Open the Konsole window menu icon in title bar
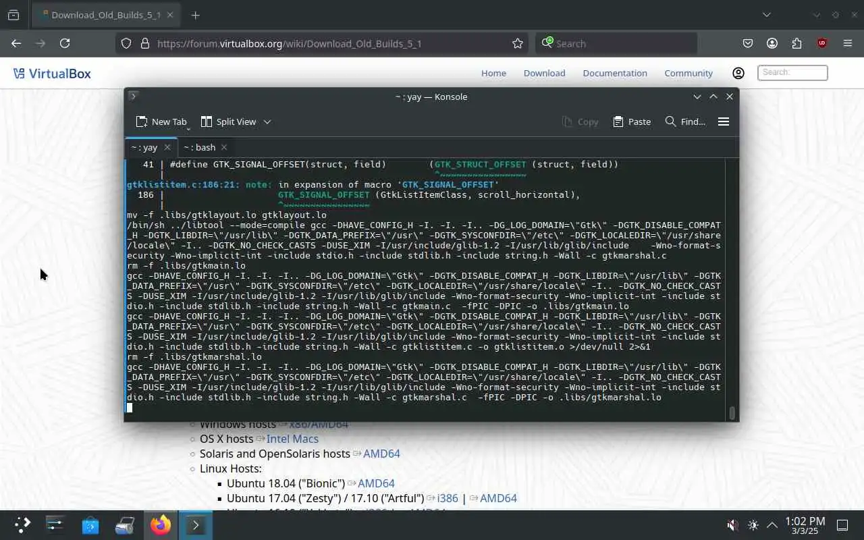Image resolution: width=864 pixels, height=540 pixels. click(x=133, y=97)
